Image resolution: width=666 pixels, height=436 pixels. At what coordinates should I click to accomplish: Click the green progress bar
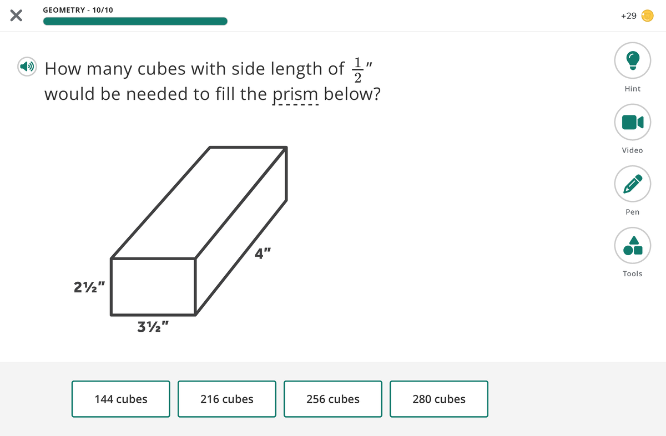tap(135, 21)
